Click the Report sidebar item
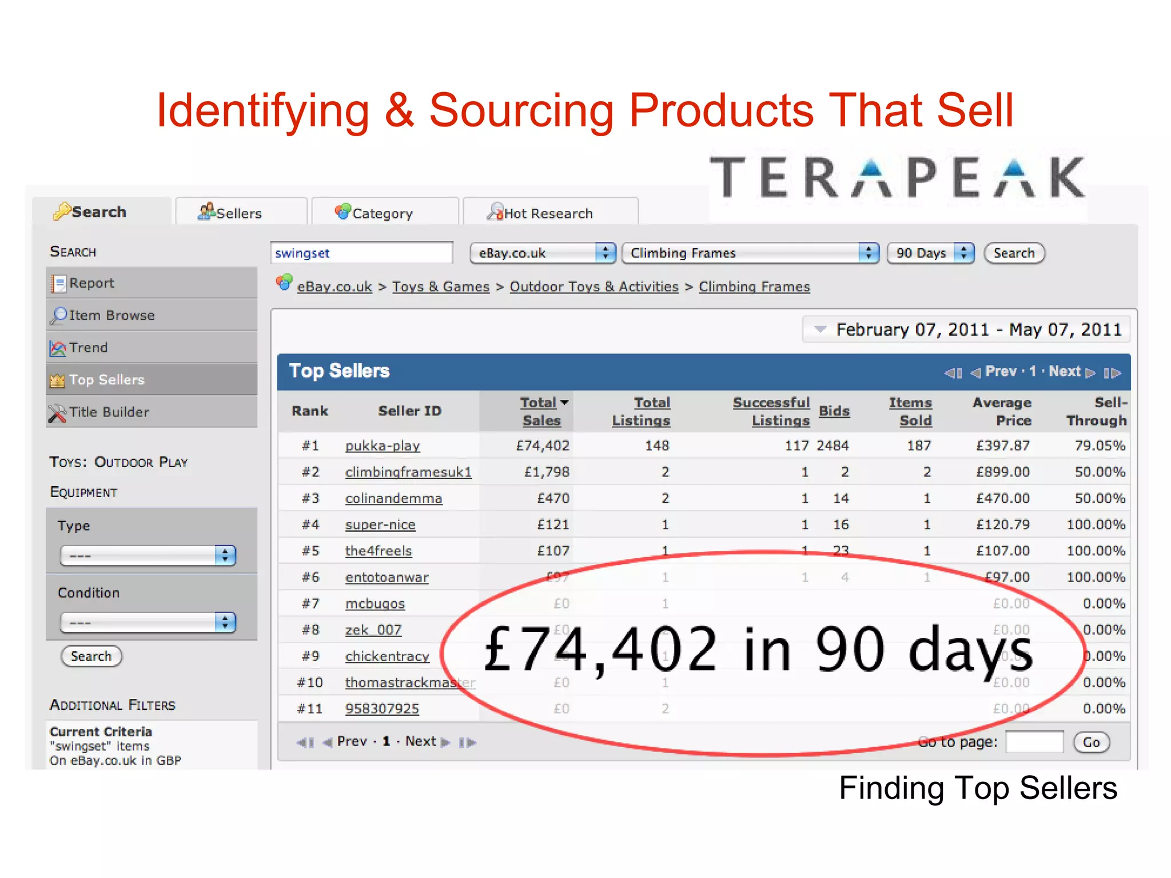1171x878 pixels. point(152,283)
